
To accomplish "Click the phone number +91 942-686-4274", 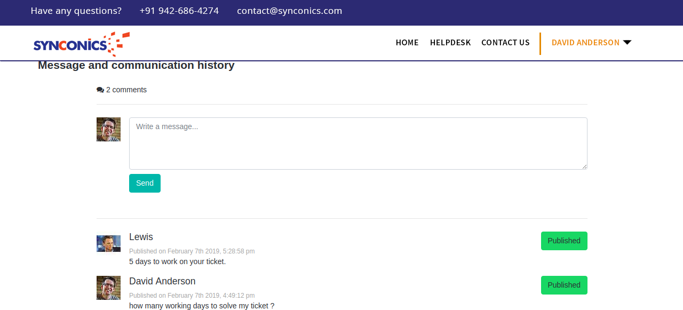I will coord(179,11).
